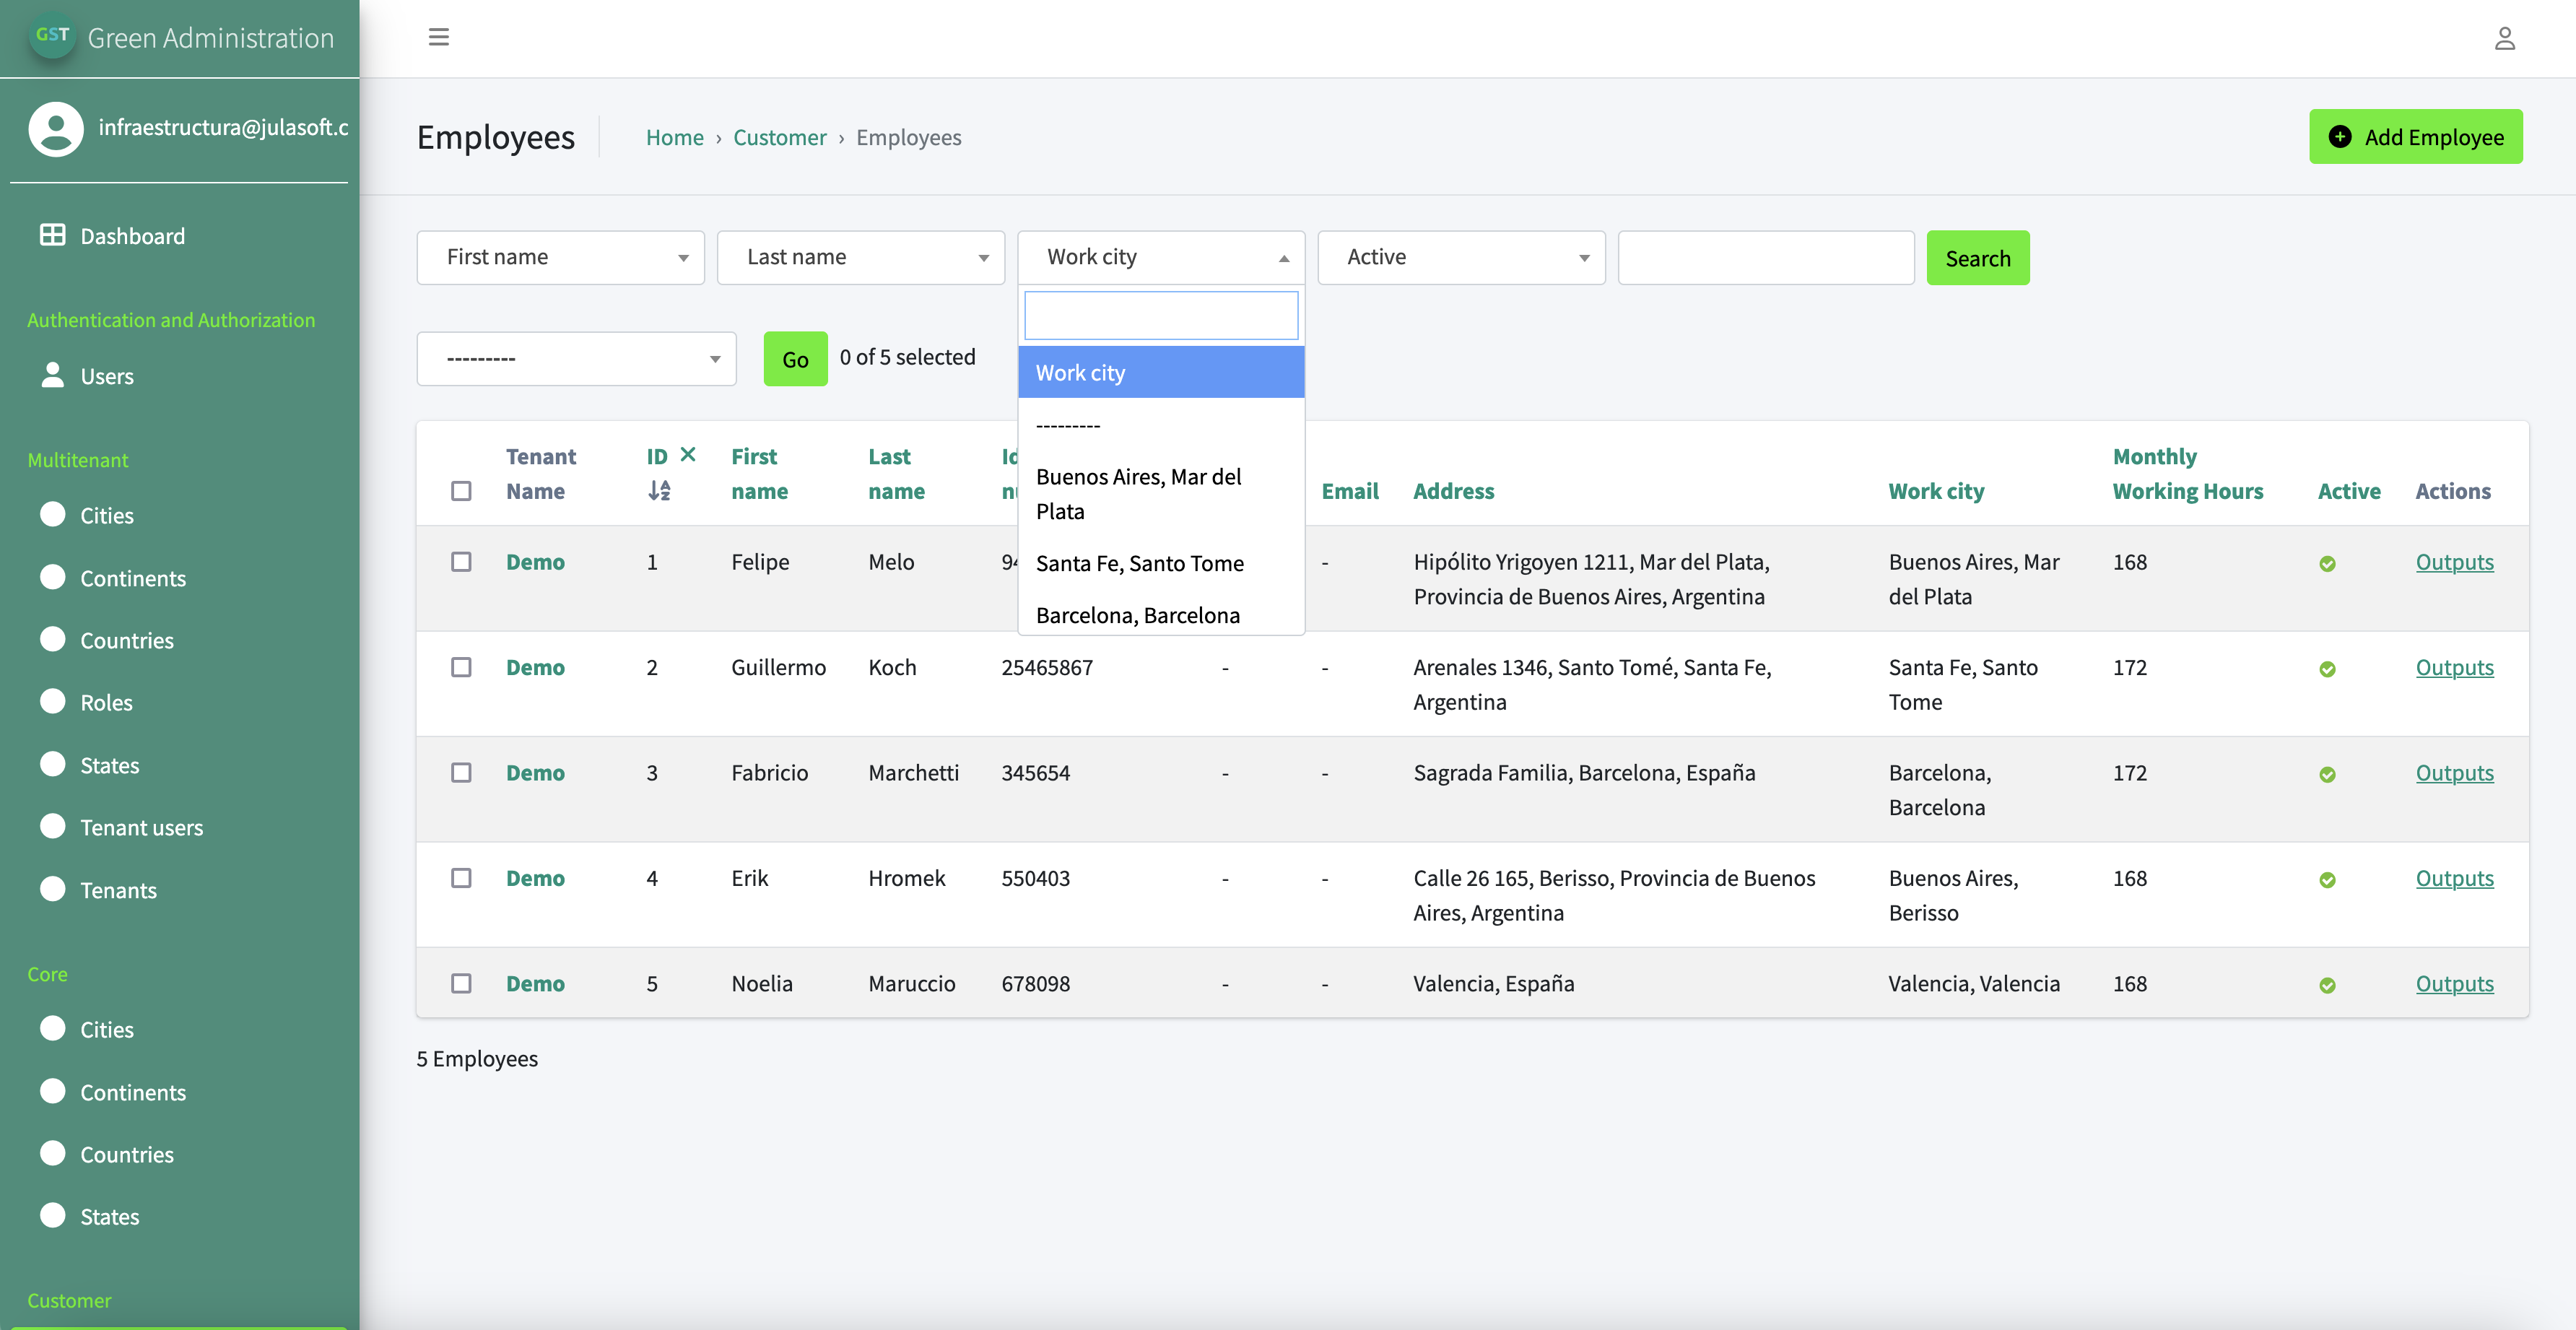Select the checkbox for Guillermo Koch
The height and width of the screenshot is (1330, 2576).
pos(461,667)
